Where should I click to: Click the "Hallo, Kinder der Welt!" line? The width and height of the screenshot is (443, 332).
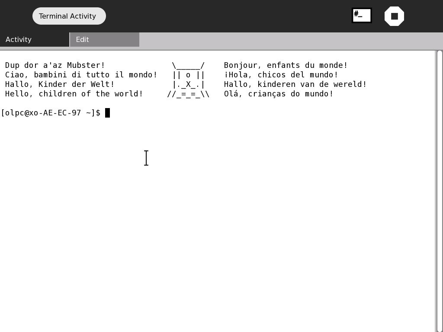(60, 84)
